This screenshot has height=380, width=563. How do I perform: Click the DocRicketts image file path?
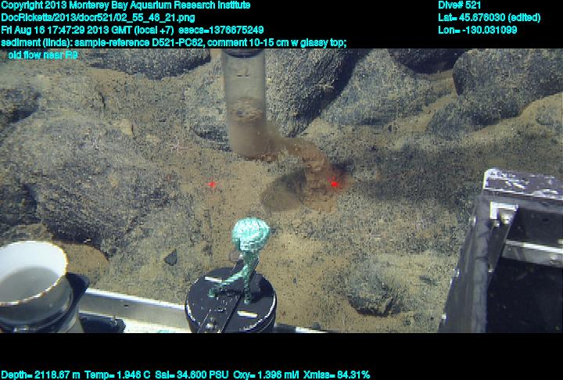(98, 18)
